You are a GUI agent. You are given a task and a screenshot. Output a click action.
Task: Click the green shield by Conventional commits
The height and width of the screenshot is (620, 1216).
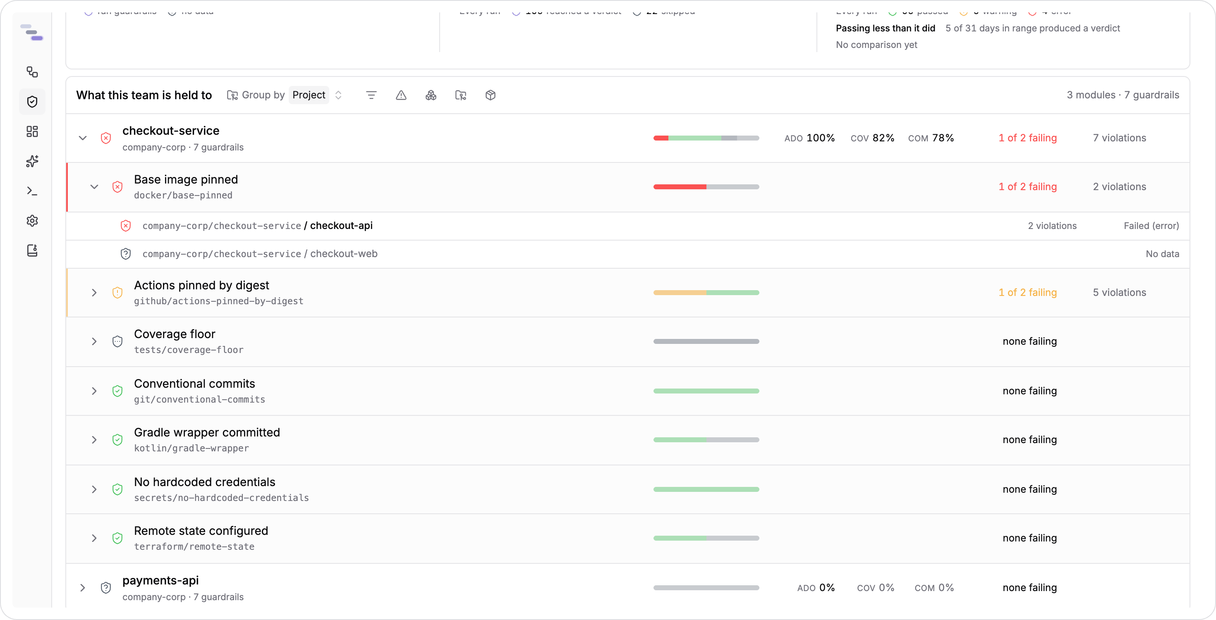pyautogui.click(x=117, y=391)
